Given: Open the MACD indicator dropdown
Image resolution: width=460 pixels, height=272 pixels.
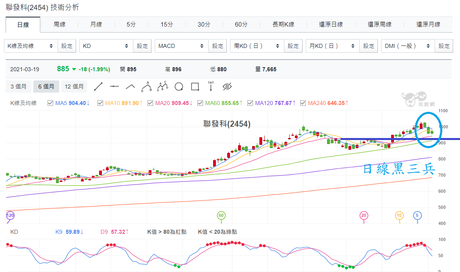Looking at the screenshot, I should click(x=182, y=46).
